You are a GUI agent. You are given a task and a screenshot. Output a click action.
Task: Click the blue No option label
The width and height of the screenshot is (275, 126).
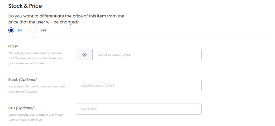click(20, 30)
